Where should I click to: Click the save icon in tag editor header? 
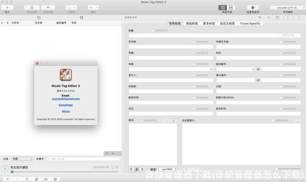(277, 18)
